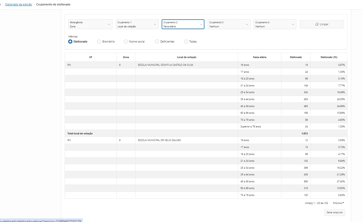Select the Eleitorado metric radio button

point(70,42)
